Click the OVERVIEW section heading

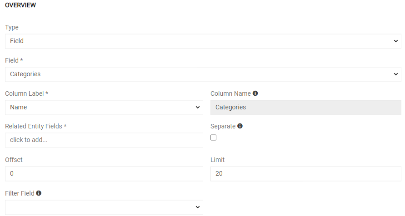20,5
